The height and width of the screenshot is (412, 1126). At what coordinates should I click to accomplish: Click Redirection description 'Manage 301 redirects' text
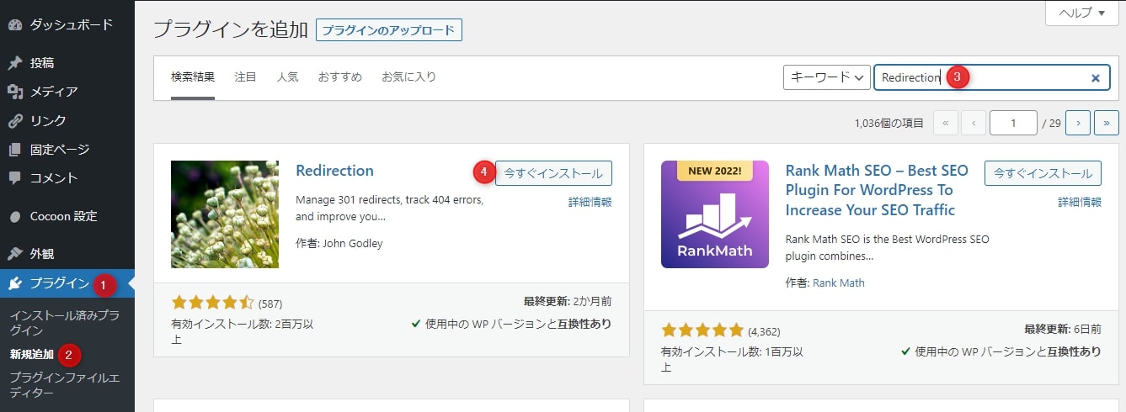tap(390, 209)
